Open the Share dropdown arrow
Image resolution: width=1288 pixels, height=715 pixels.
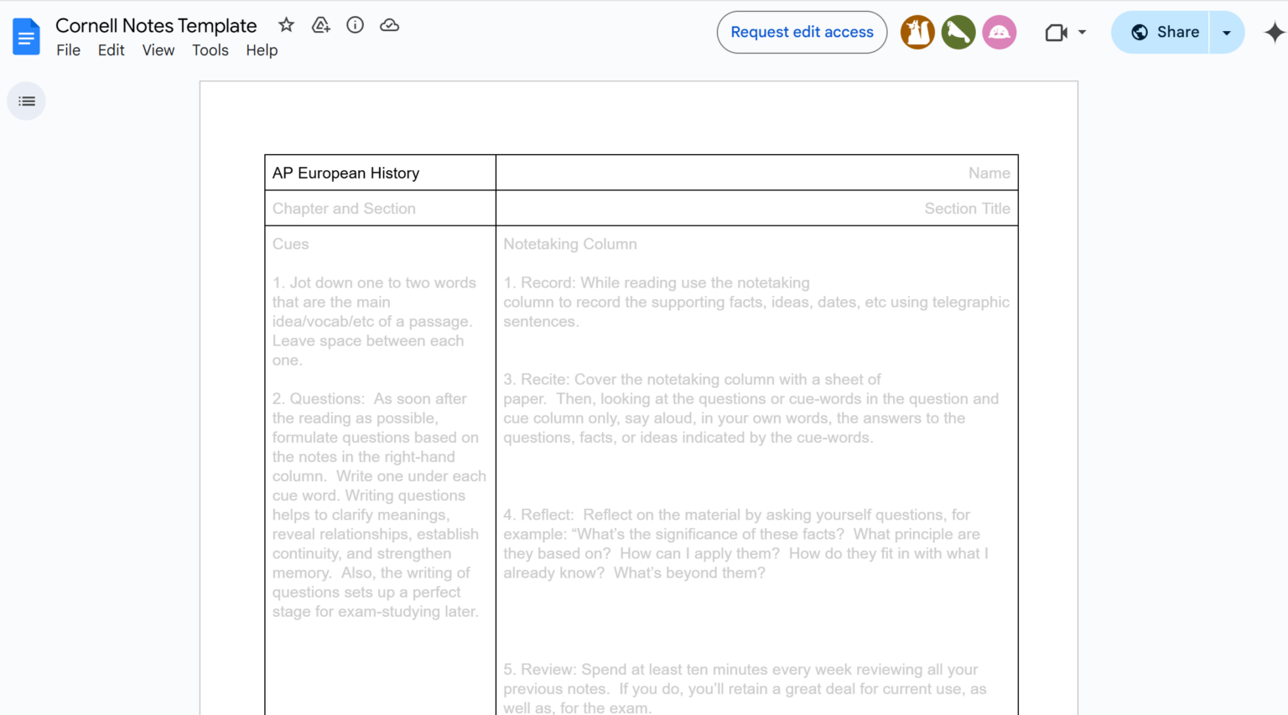1226,32
